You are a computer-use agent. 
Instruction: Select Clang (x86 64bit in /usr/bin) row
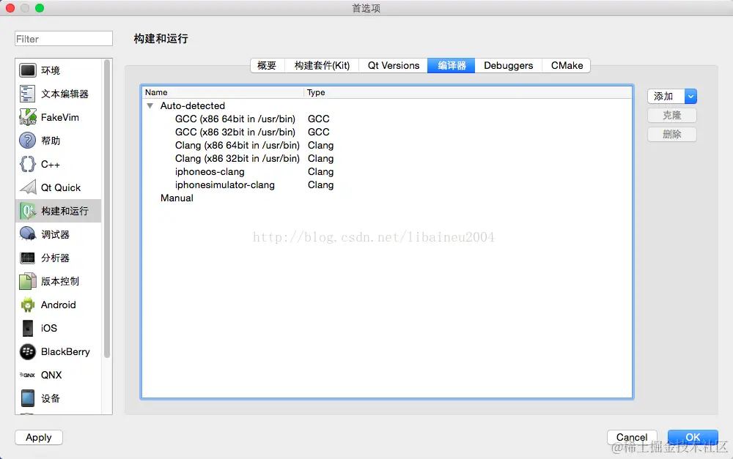(387, 145)
